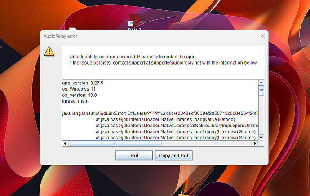310x196 pixels.
Task: Close the AudioRelay error dialog
Action: click(262, 36)
